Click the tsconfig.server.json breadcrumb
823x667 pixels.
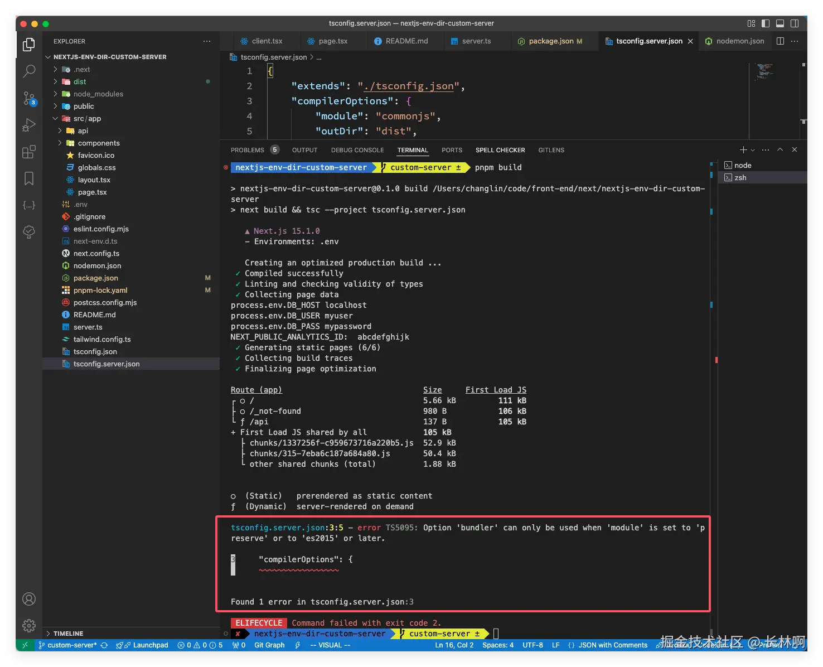pos(274,57)
